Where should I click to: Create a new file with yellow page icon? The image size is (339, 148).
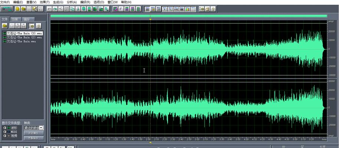17,9
